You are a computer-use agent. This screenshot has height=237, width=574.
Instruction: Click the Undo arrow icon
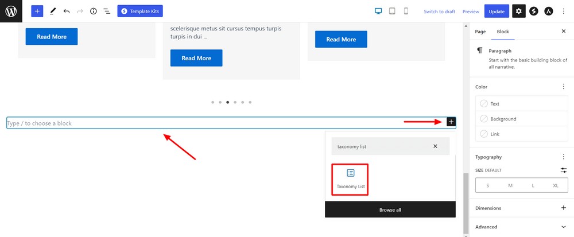tap(67, 11)
